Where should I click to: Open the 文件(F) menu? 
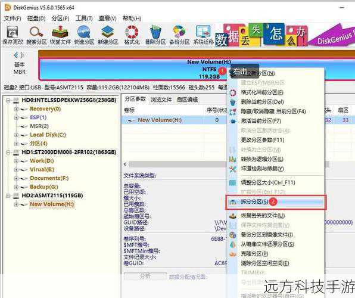click(x=13, y=18)
